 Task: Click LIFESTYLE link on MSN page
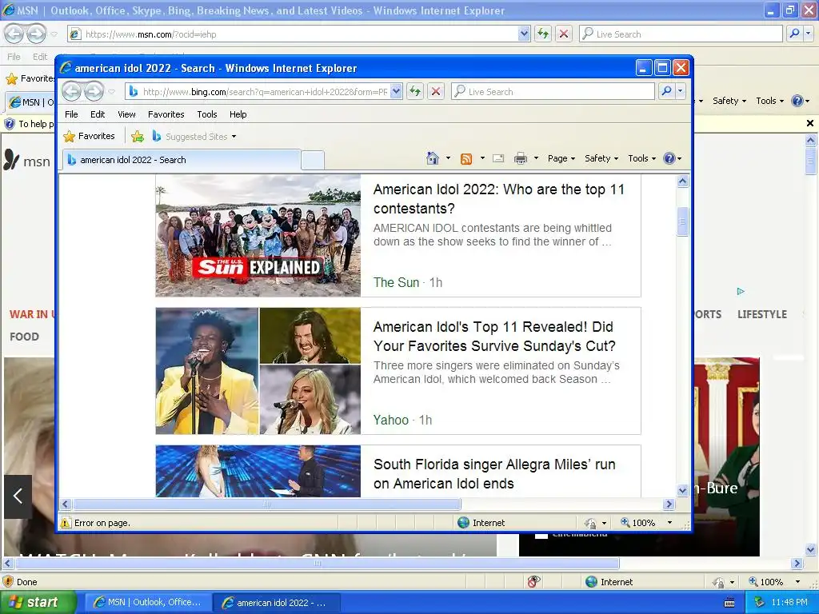tap(762, 314)
